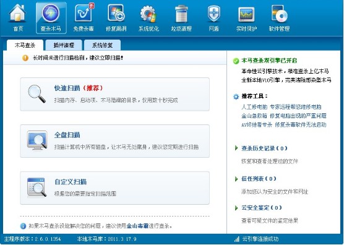Go to the 首页 home icon

(x=18, y=18)
